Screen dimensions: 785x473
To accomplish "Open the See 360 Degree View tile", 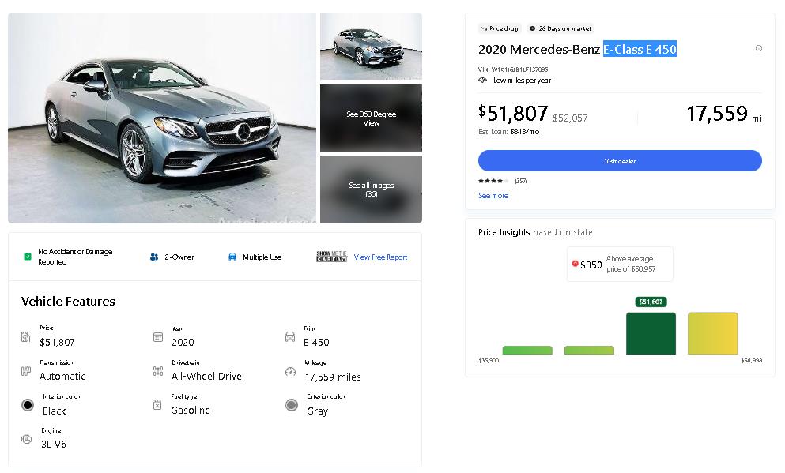I will point(371,118).
